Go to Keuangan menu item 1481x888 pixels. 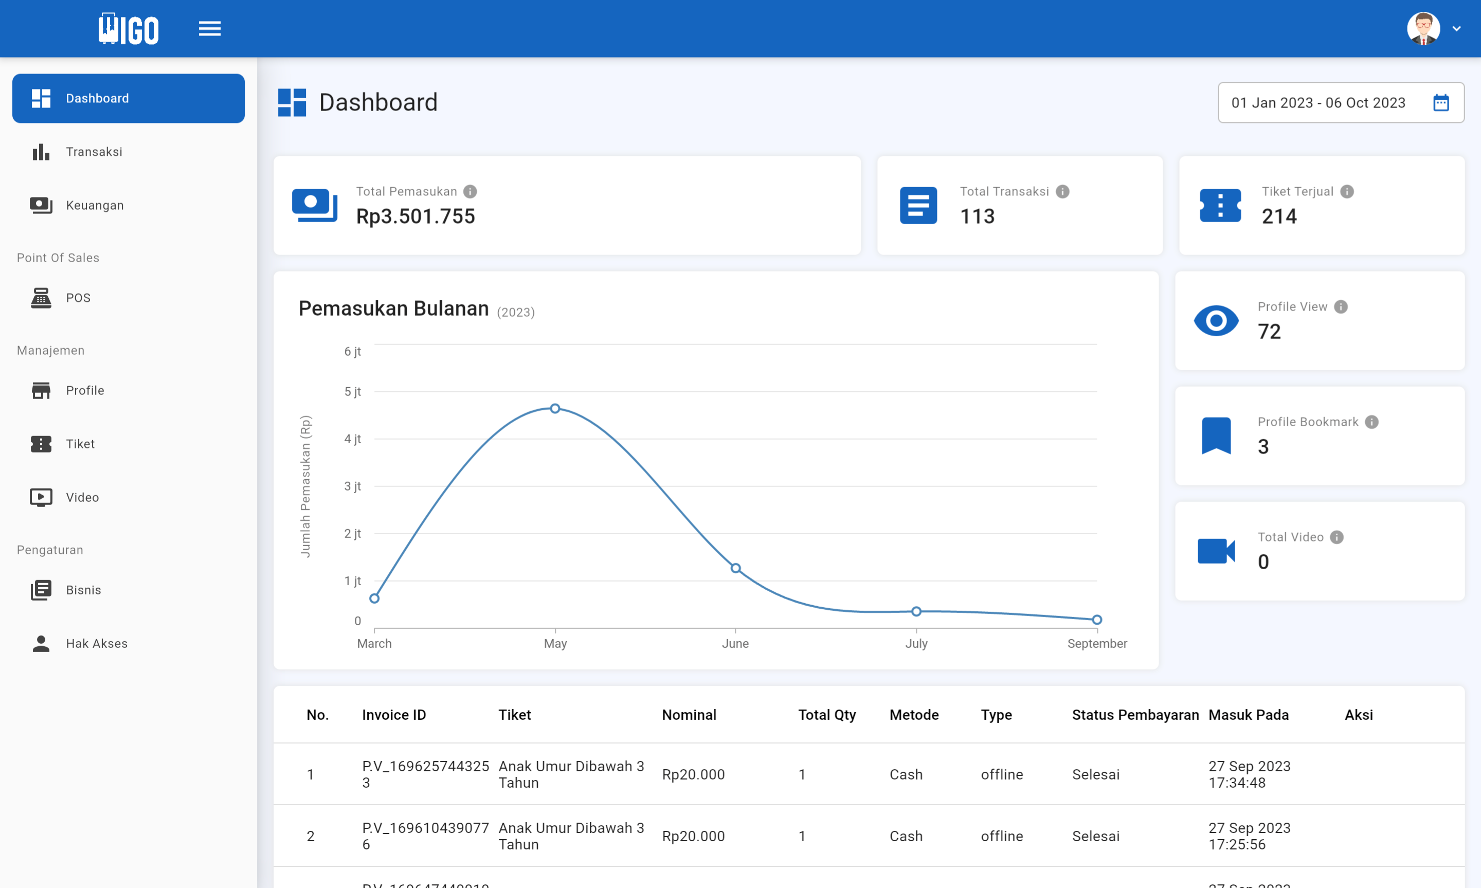point(95,205)
